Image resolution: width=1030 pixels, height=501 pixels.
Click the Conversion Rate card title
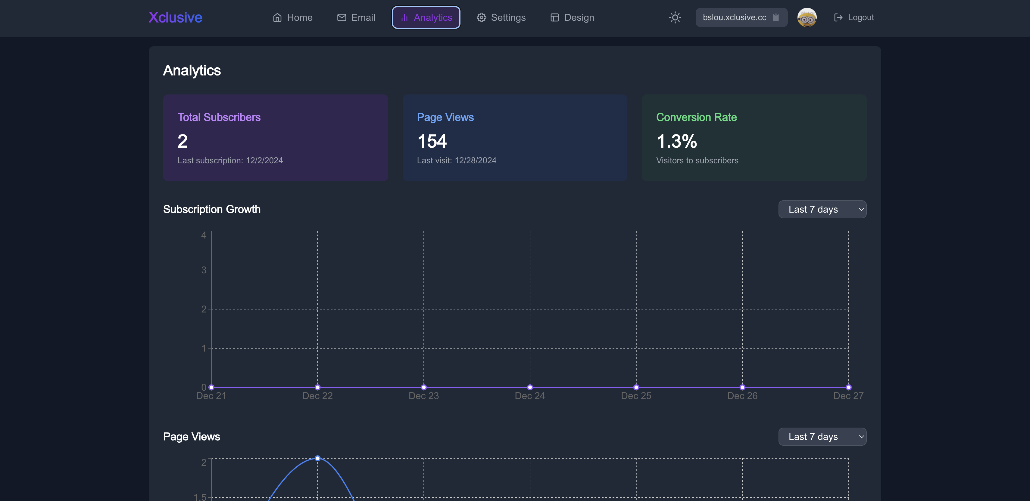[x=697, y=117]
